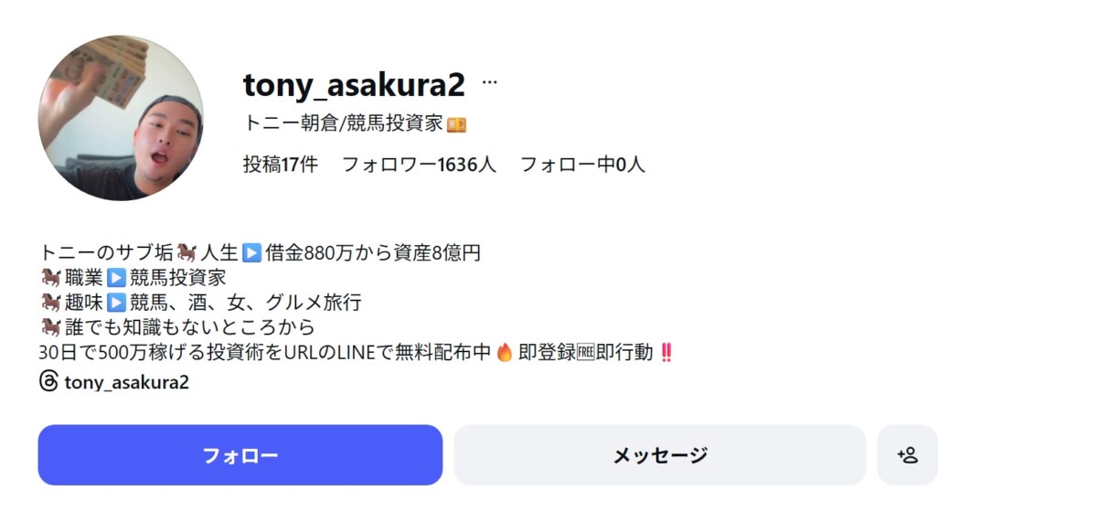This screenshot has height=522, width=1097.
Task: Click the suggested accounts person-plus icon
Action: 907,455
